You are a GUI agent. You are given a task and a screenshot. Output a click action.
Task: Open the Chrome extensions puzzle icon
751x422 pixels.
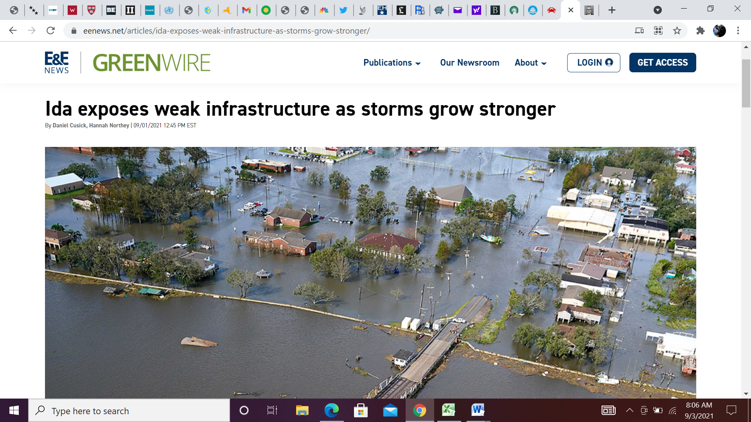tap(700, 30)
